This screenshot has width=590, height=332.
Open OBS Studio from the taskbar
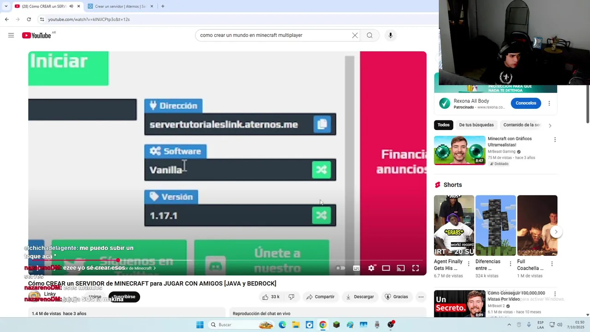pyautogui.click(x=391, y=325)
